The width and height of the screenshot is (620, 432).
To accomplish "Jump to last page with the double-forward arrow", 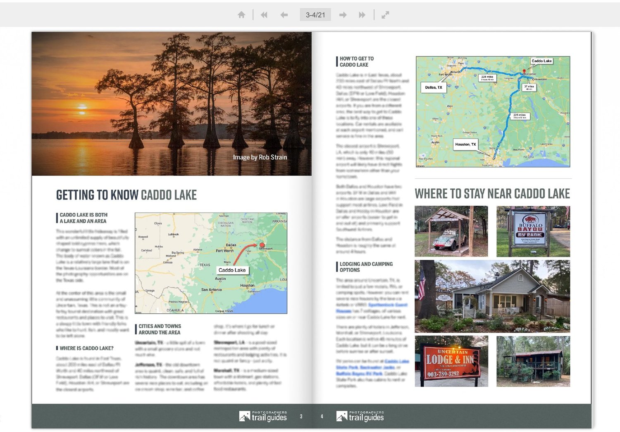I will [x=362, y=14].
